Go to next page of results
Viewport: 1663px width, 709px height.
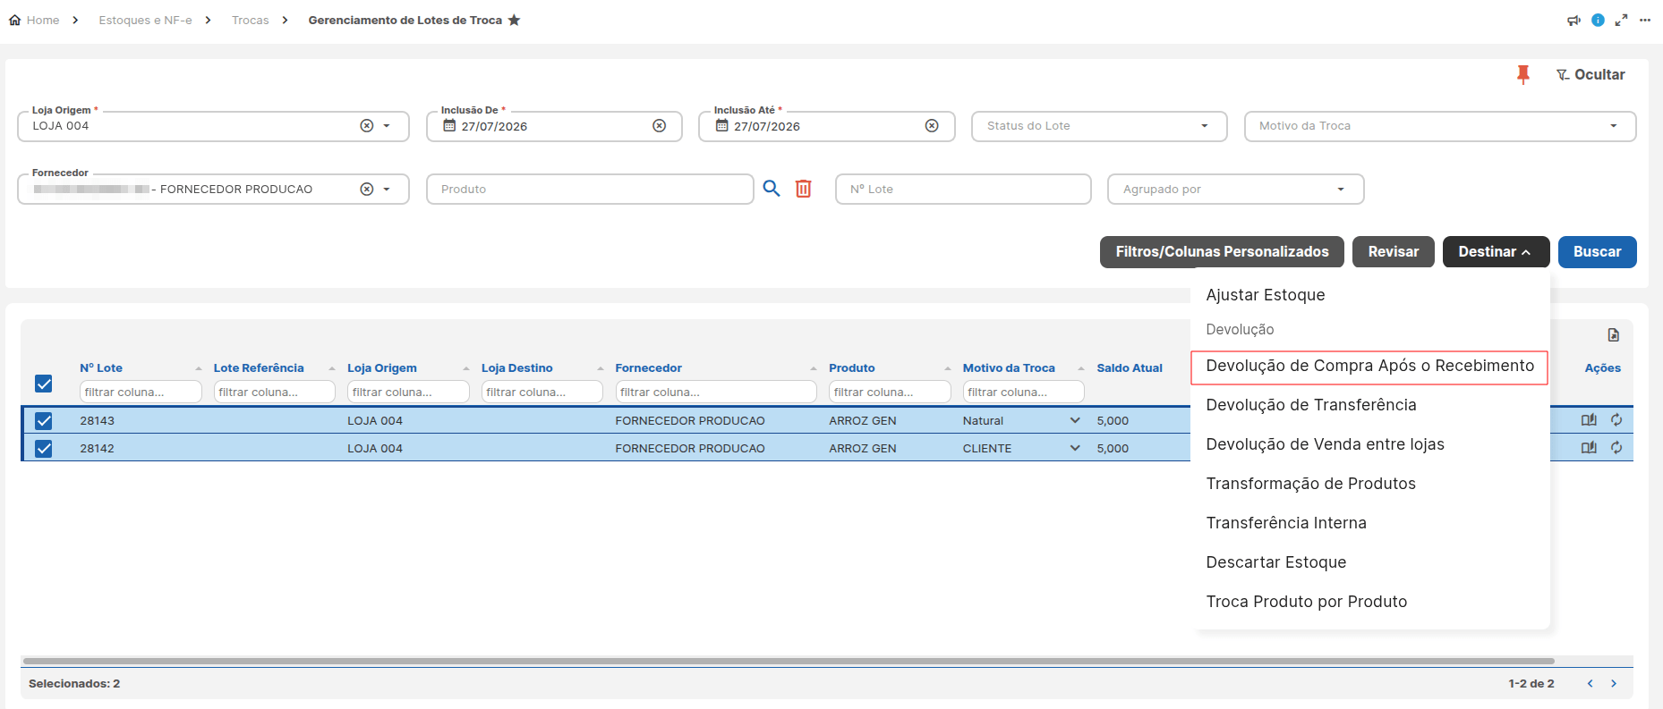[1614, 684]
